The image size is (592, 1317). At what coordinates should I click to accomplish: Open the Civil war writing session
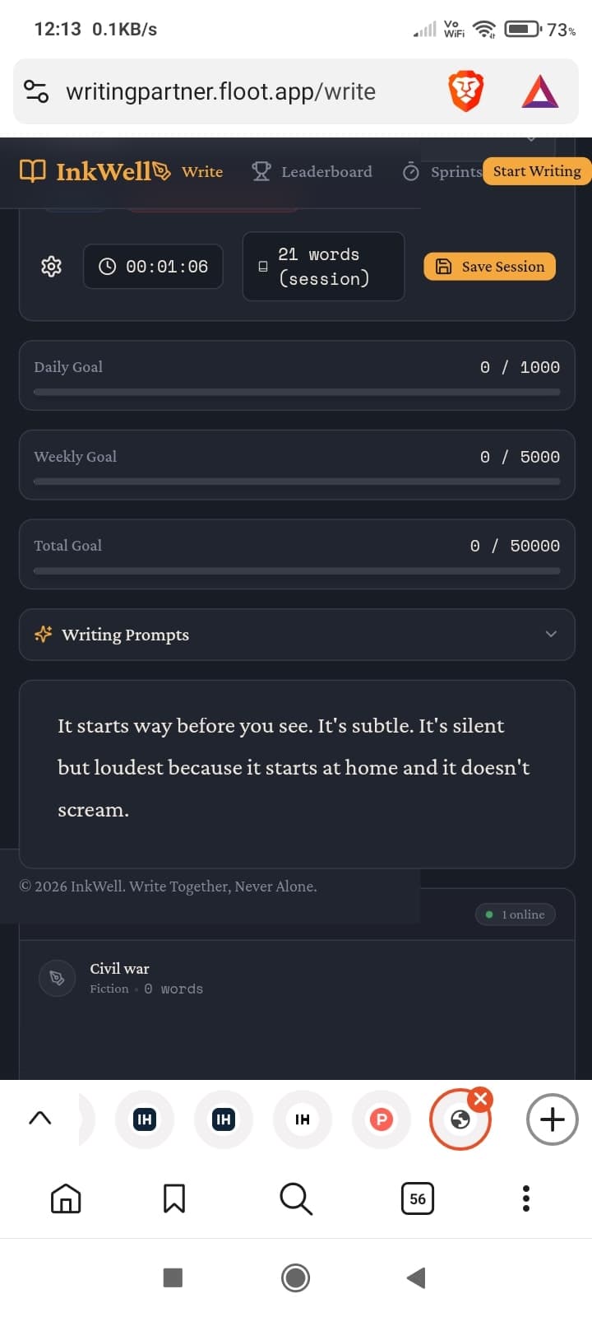(x=119, y=969)
